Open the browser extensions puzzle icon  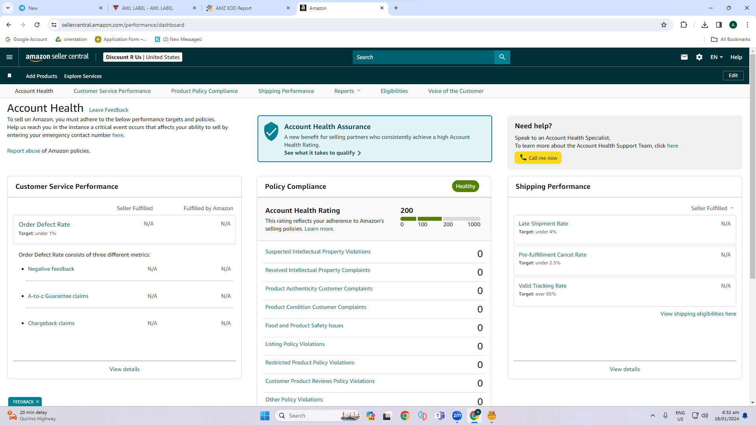(684, 25)
